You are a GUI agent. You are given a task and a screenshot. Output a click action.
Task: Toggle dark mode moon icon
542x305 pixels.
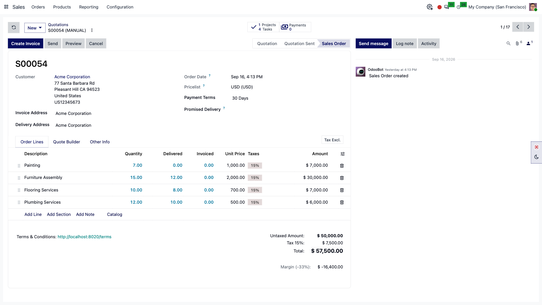point(537,157)
